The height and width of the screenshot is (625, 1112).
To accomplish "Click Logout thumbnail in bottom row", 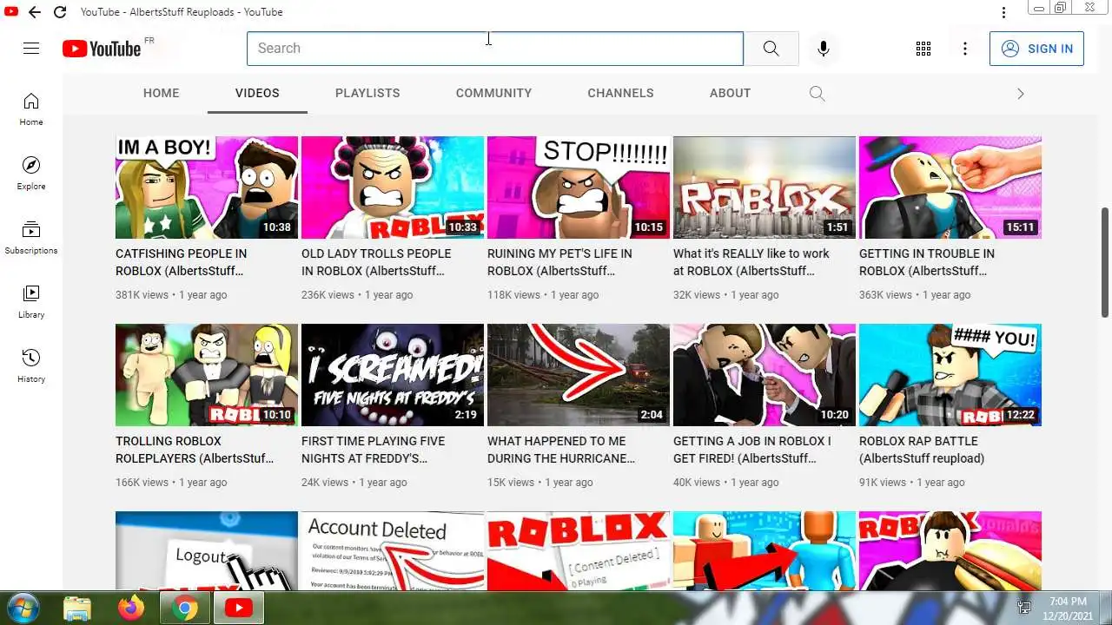I will (207, 551).
